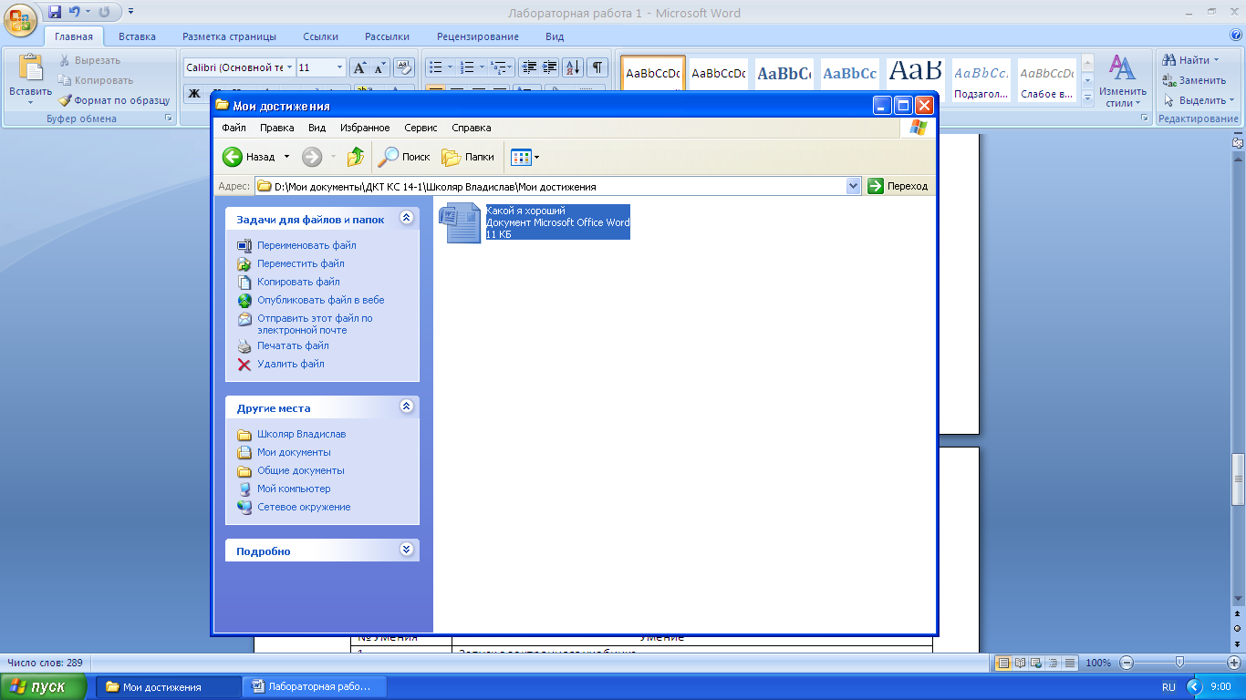Select the Подзагол... style in gallery
The image size is (1246, 700).
point(981,80)
